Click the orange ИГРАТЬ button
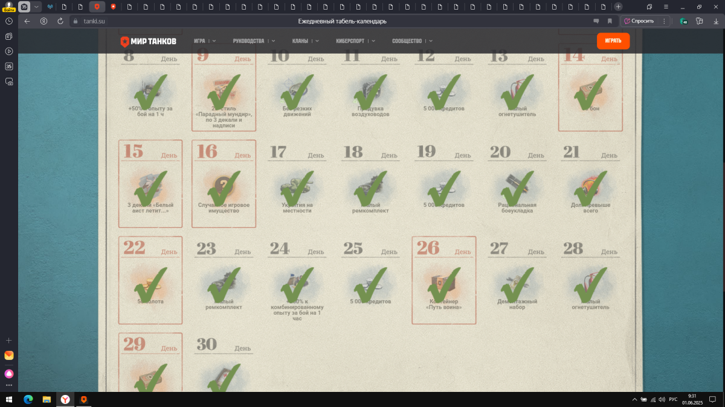The image size is (725, 407). 613,41
